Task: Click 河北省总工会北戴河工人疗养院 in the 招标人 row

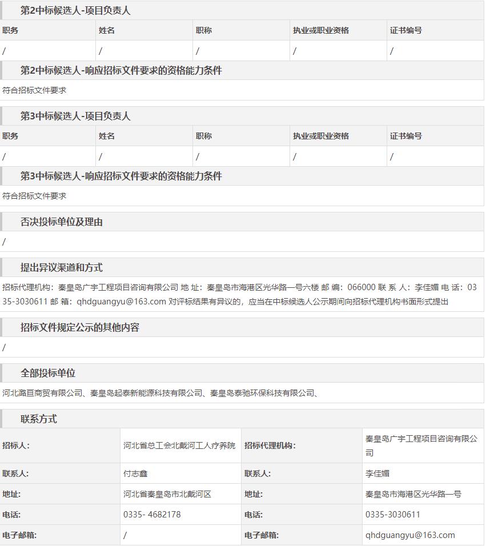Action: pyautogui.click(x=179, y=446)
